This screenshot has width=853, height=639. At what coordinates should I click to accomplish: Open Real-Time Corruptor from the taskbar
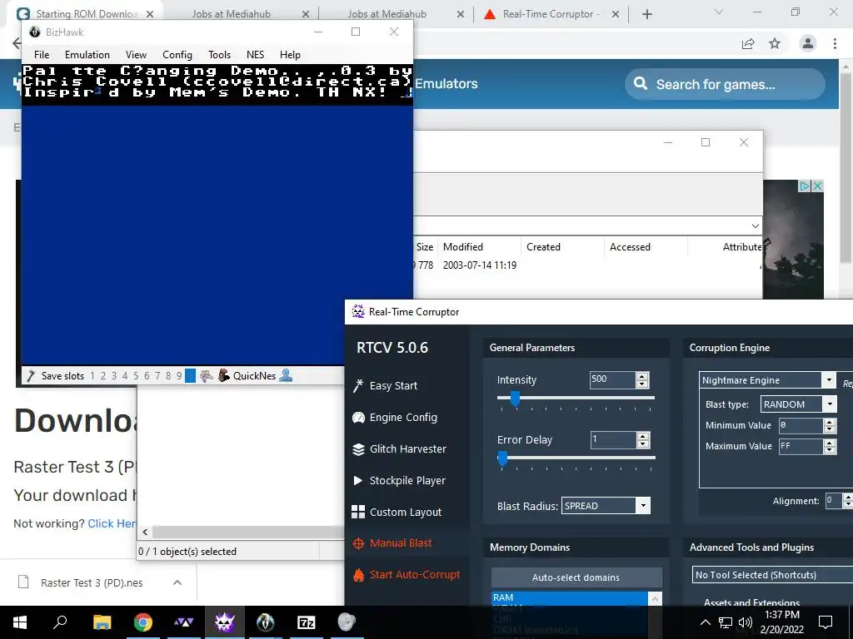tap(225, 622)
